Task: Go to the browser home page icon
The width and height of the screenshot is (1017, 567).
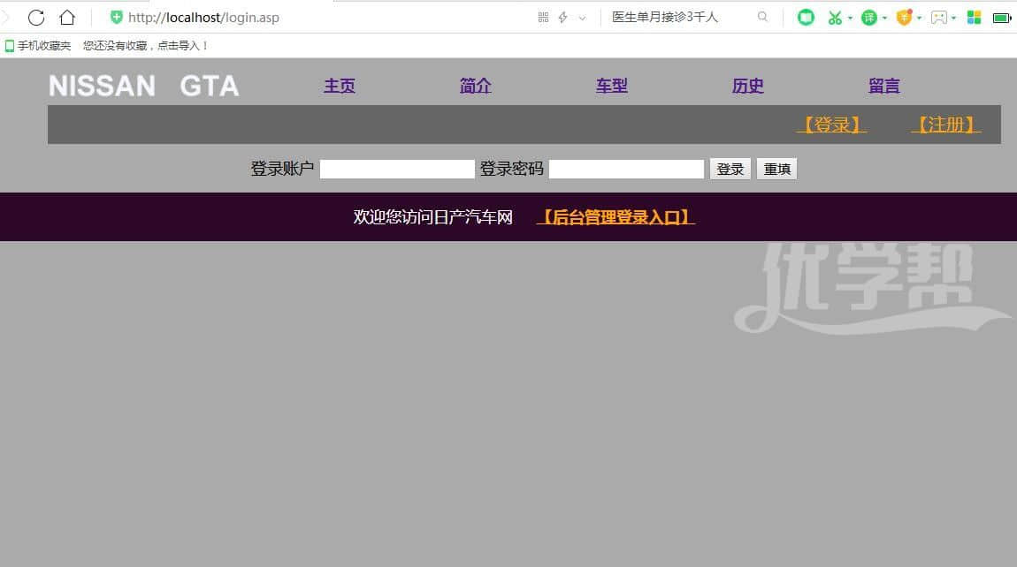Action: point(67,18)
